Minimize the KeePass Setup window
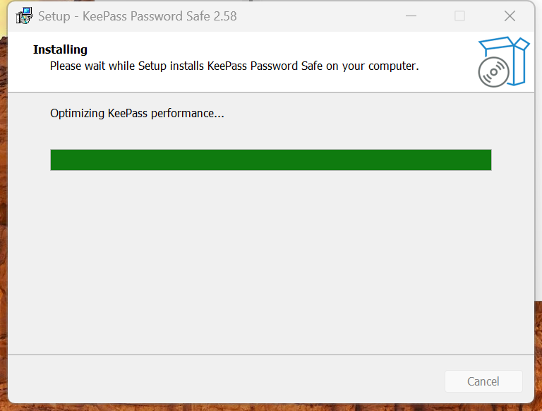Image resolution: width=542 pixels, height=411 pixels. point(410,16)
